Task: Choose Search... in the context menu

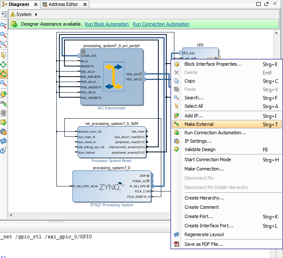Action: 227,98
